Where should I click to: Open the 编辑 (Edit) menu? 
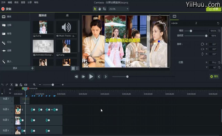(10, 3)
